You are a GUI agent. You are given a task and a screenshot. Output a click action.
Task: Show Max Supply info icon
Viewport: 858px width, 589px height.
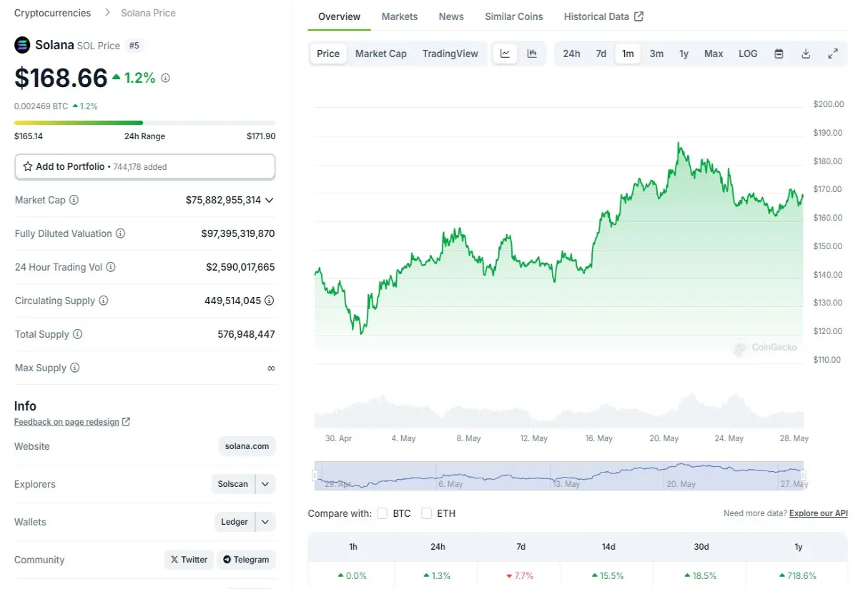pyautogui.click(x=75, y=368)
